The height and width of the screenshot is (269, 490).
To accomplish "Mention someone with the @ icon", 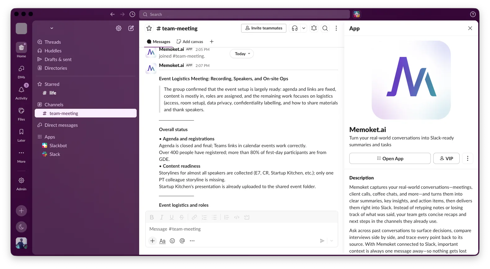I will point(182,241).
